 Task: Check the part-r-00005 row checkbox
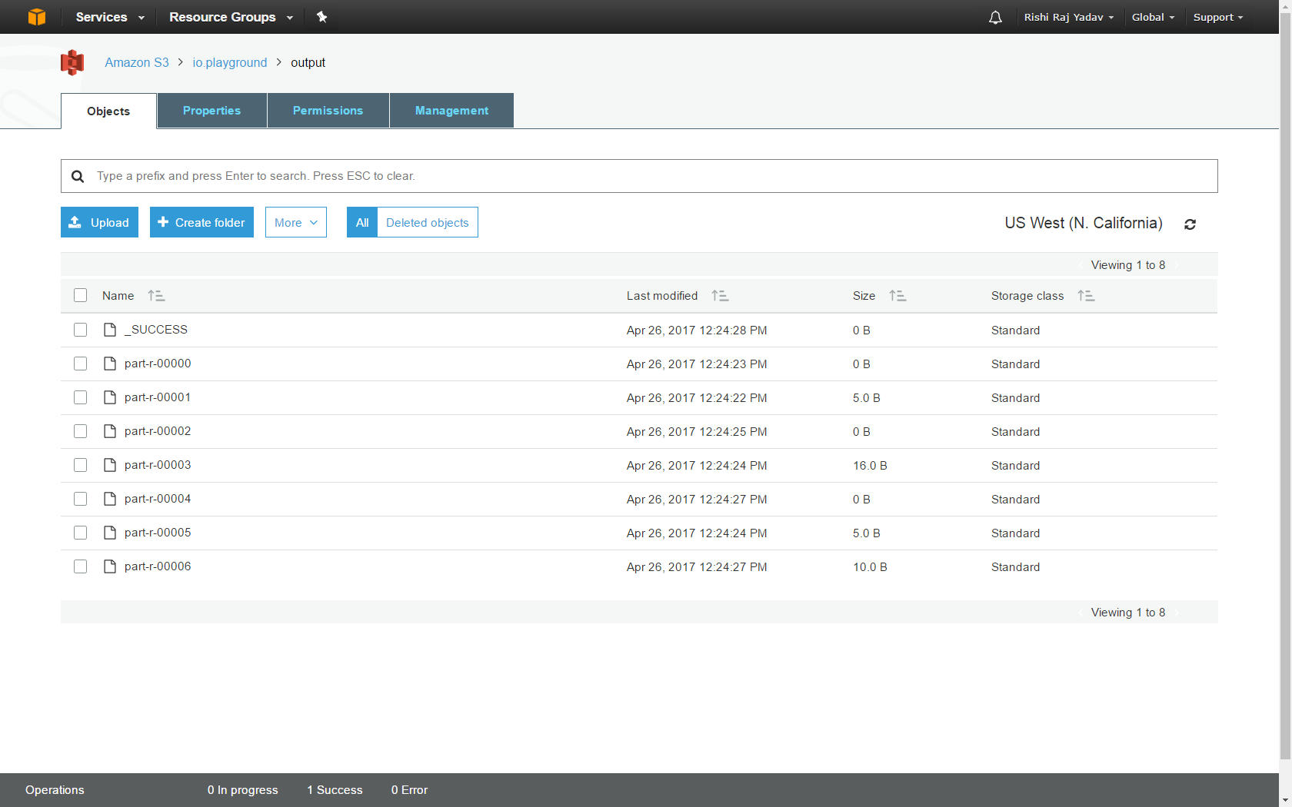[x=80, y=533]
